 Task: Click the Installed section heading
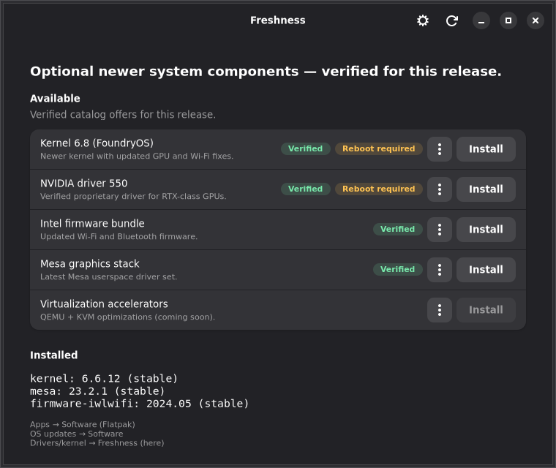[x=53, y=355]
